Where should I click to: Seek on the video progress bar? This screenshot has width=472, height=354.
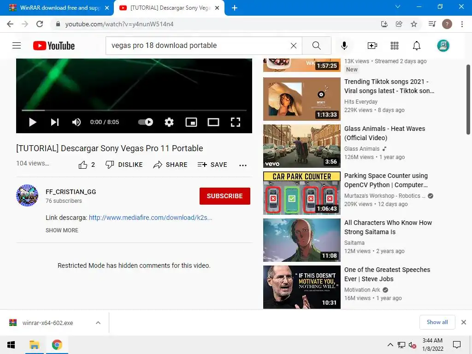(134, 111)
